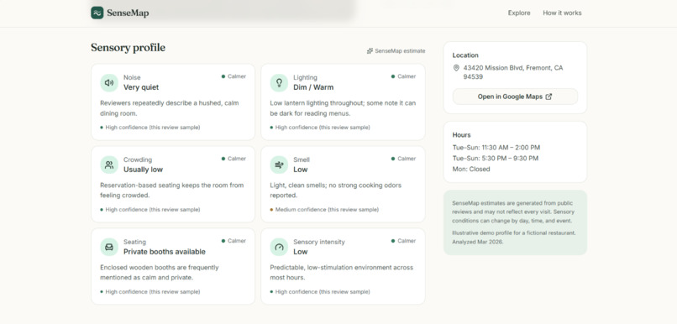
Task: Click High confidence note on Lighting card
Action: click(x=320, y=128)
